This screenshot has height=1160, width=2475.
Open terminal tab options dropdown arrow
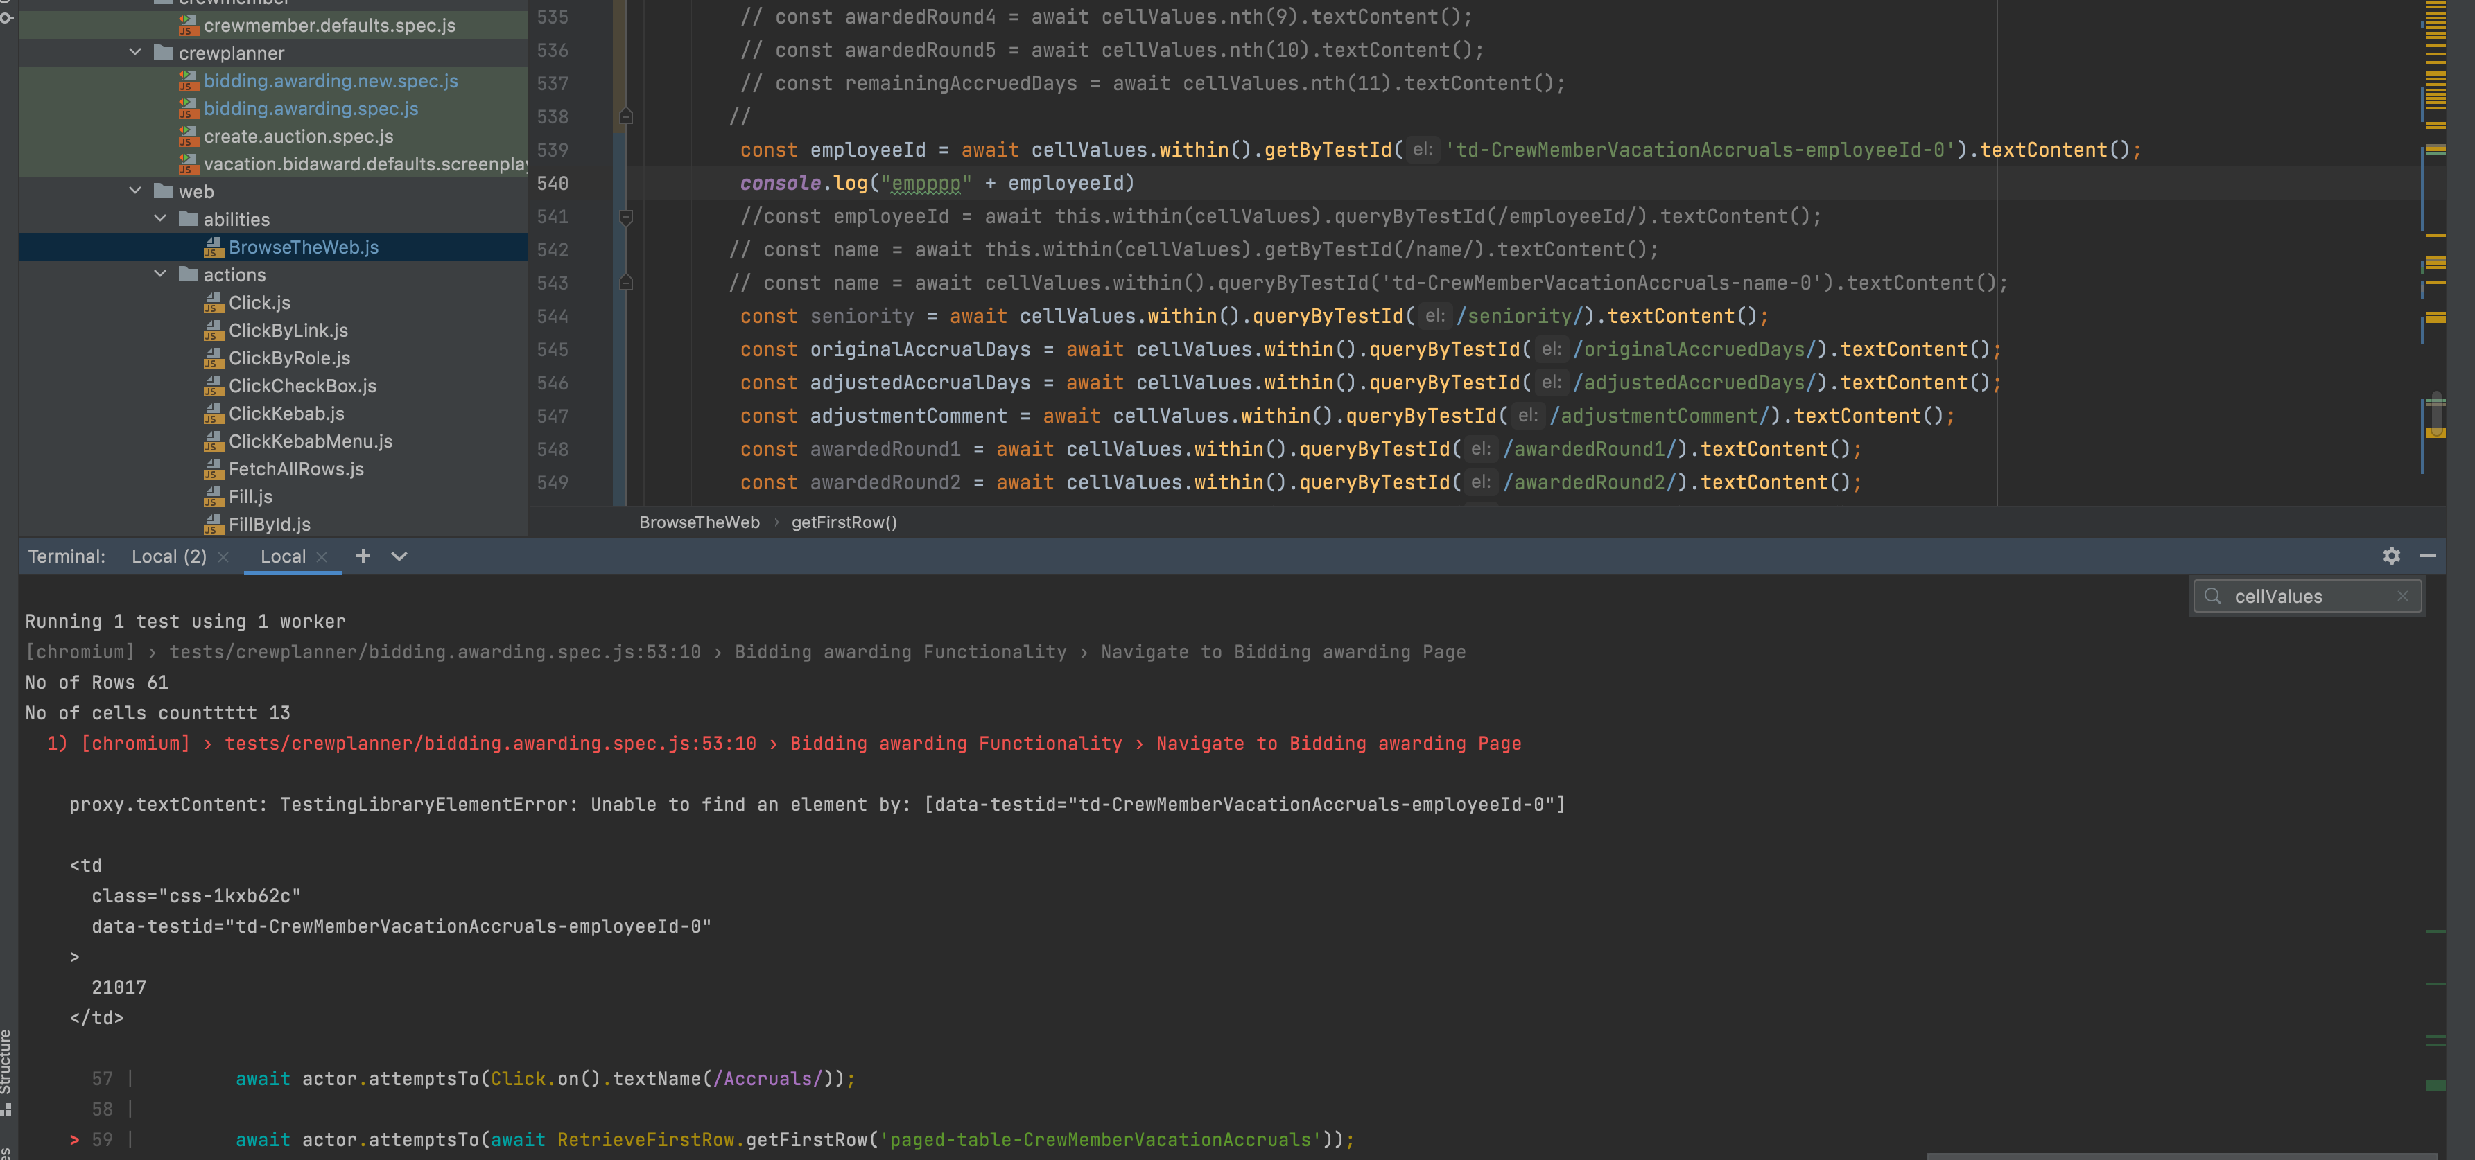point(399,556)
